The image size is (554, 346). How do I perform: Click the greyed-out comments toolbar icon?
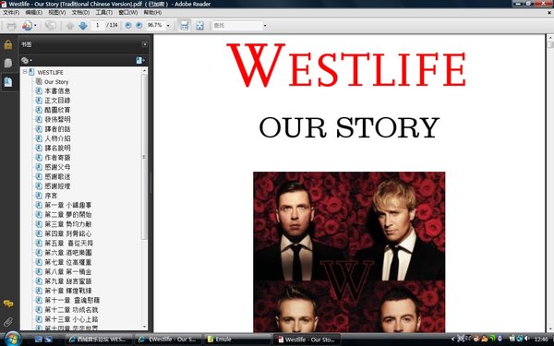tap(51, 26)
